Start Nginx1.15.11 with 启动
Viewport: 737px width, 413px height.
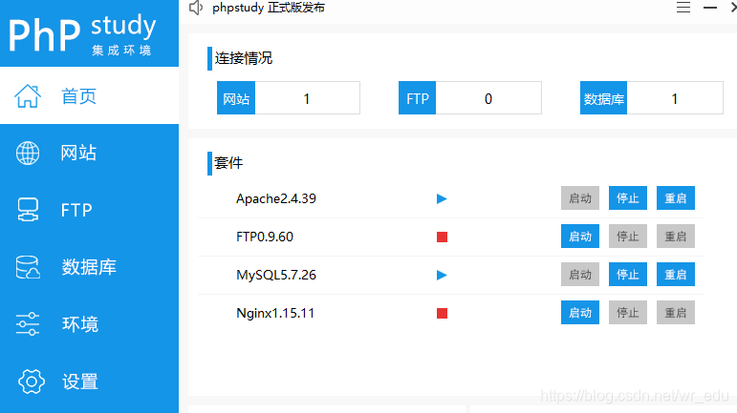click(580, 313)
